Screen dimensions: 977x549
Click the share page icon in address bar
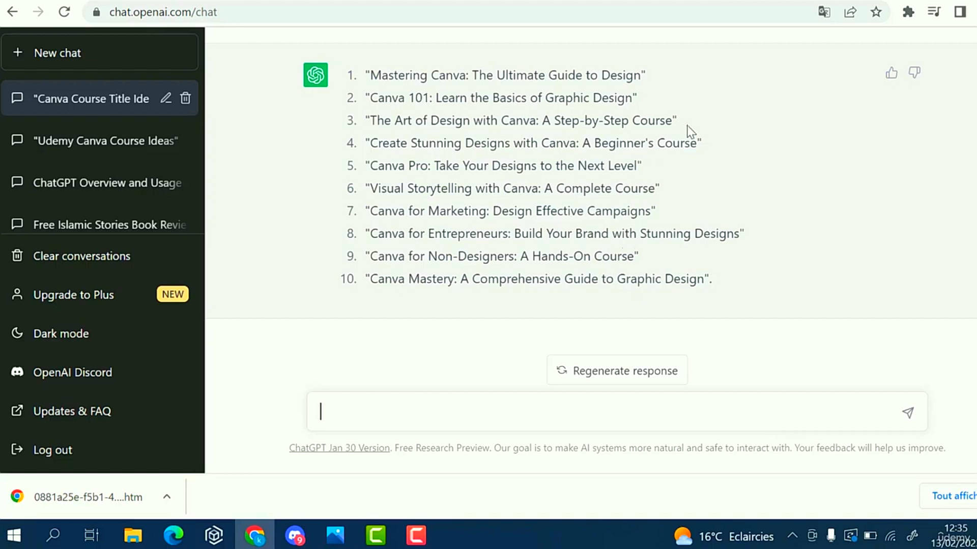[x=850, y=12]
